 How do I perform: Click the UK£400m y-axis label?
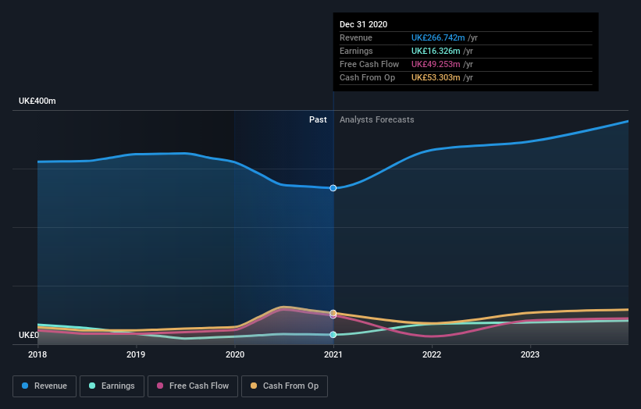coord(37,101)
